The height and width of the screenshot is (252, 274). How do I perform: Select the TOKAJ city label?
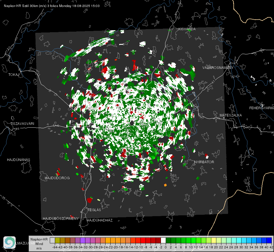click(x=14, y=75)
